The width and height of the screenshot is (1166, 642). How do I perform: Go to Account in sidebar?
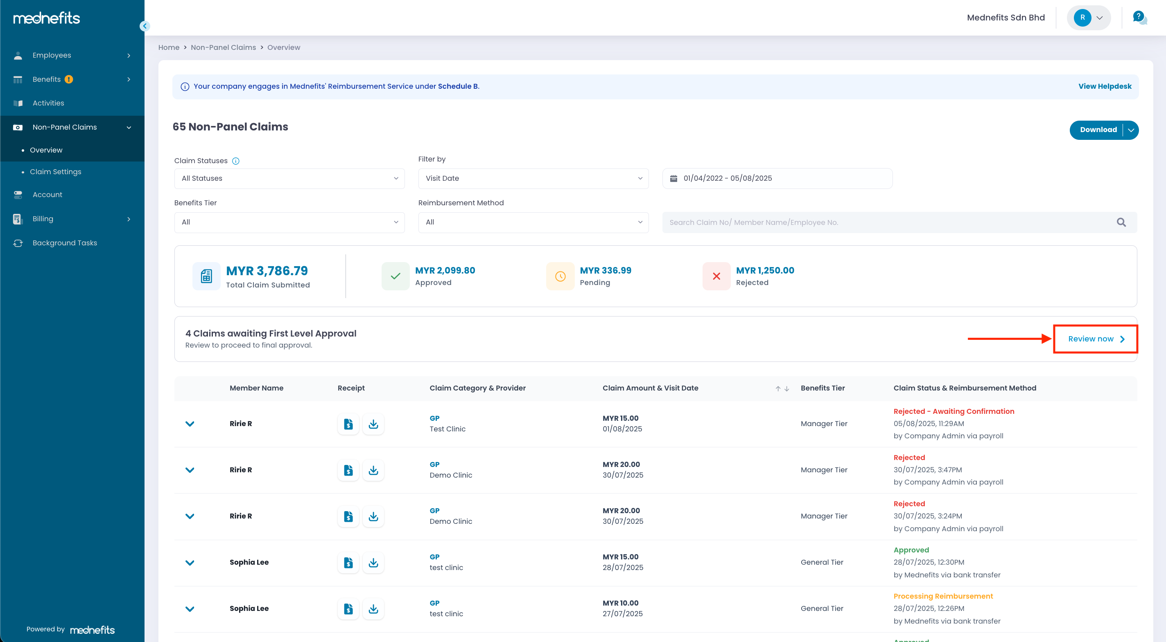point(72,195)
